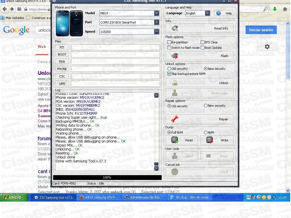Image resolution: width=291 pixels, height=218 pixels.
Task: Click the IMEI line in the log
Action: click(x=75, y=109)
